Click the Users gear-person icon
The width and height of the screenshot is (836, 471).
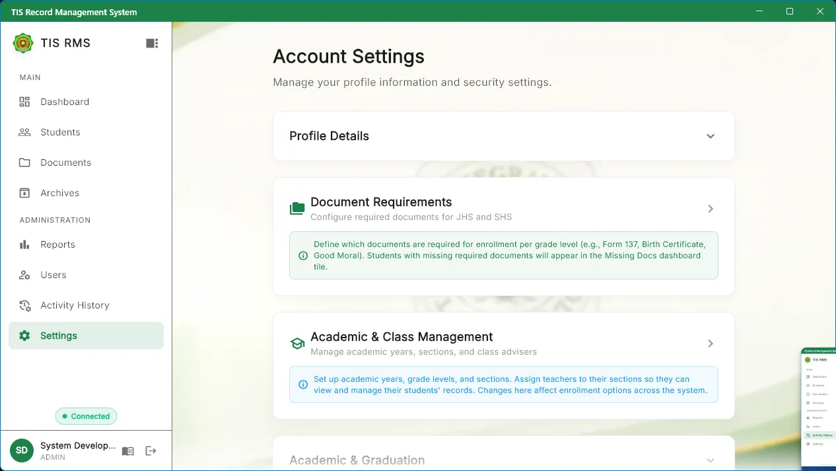[x=24, y=275]
